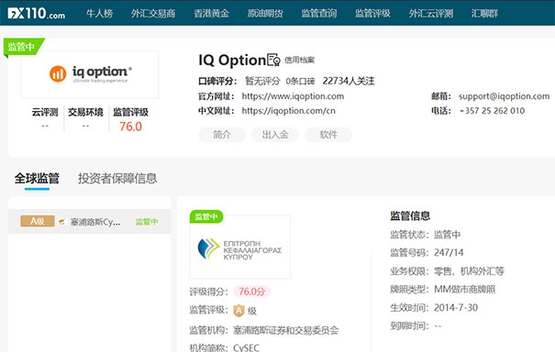Switch to 投资者保障信息 tab
The height and width of the screenshot is (352, 555).
117,179
